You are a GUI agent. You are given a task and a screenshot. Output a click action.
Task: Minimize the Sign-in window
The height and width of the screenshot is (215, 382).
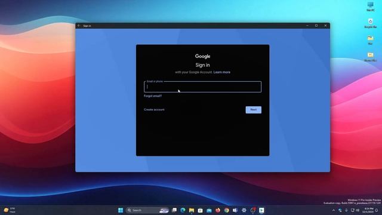pyautogui.click(x=307, y=26)
